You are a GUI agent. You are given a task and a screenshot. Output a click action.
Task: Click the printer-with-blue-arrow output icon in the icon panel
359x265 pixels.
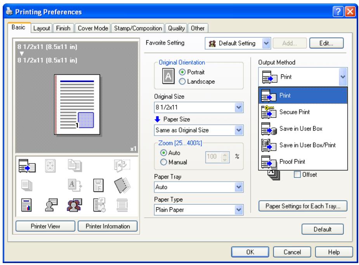point(27,166)
